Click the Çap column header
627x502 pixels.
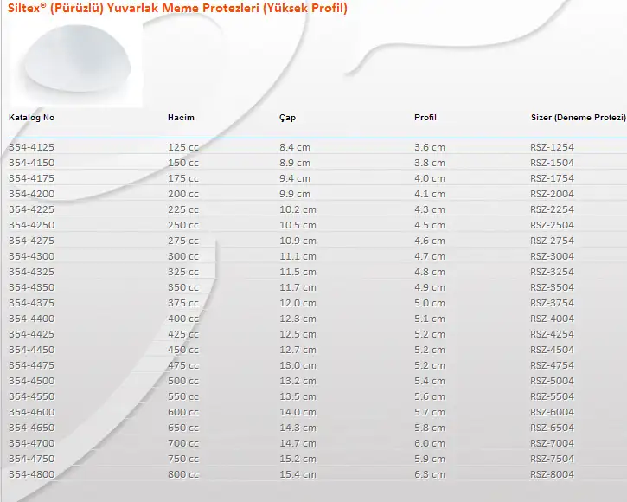287,117
